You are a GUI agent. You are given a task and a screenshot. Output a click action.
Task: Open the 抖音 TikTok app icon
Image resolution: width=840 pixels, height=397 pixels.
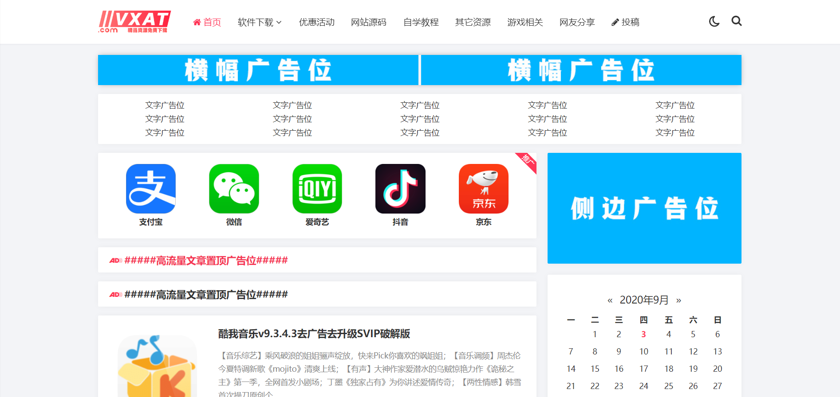400,189
